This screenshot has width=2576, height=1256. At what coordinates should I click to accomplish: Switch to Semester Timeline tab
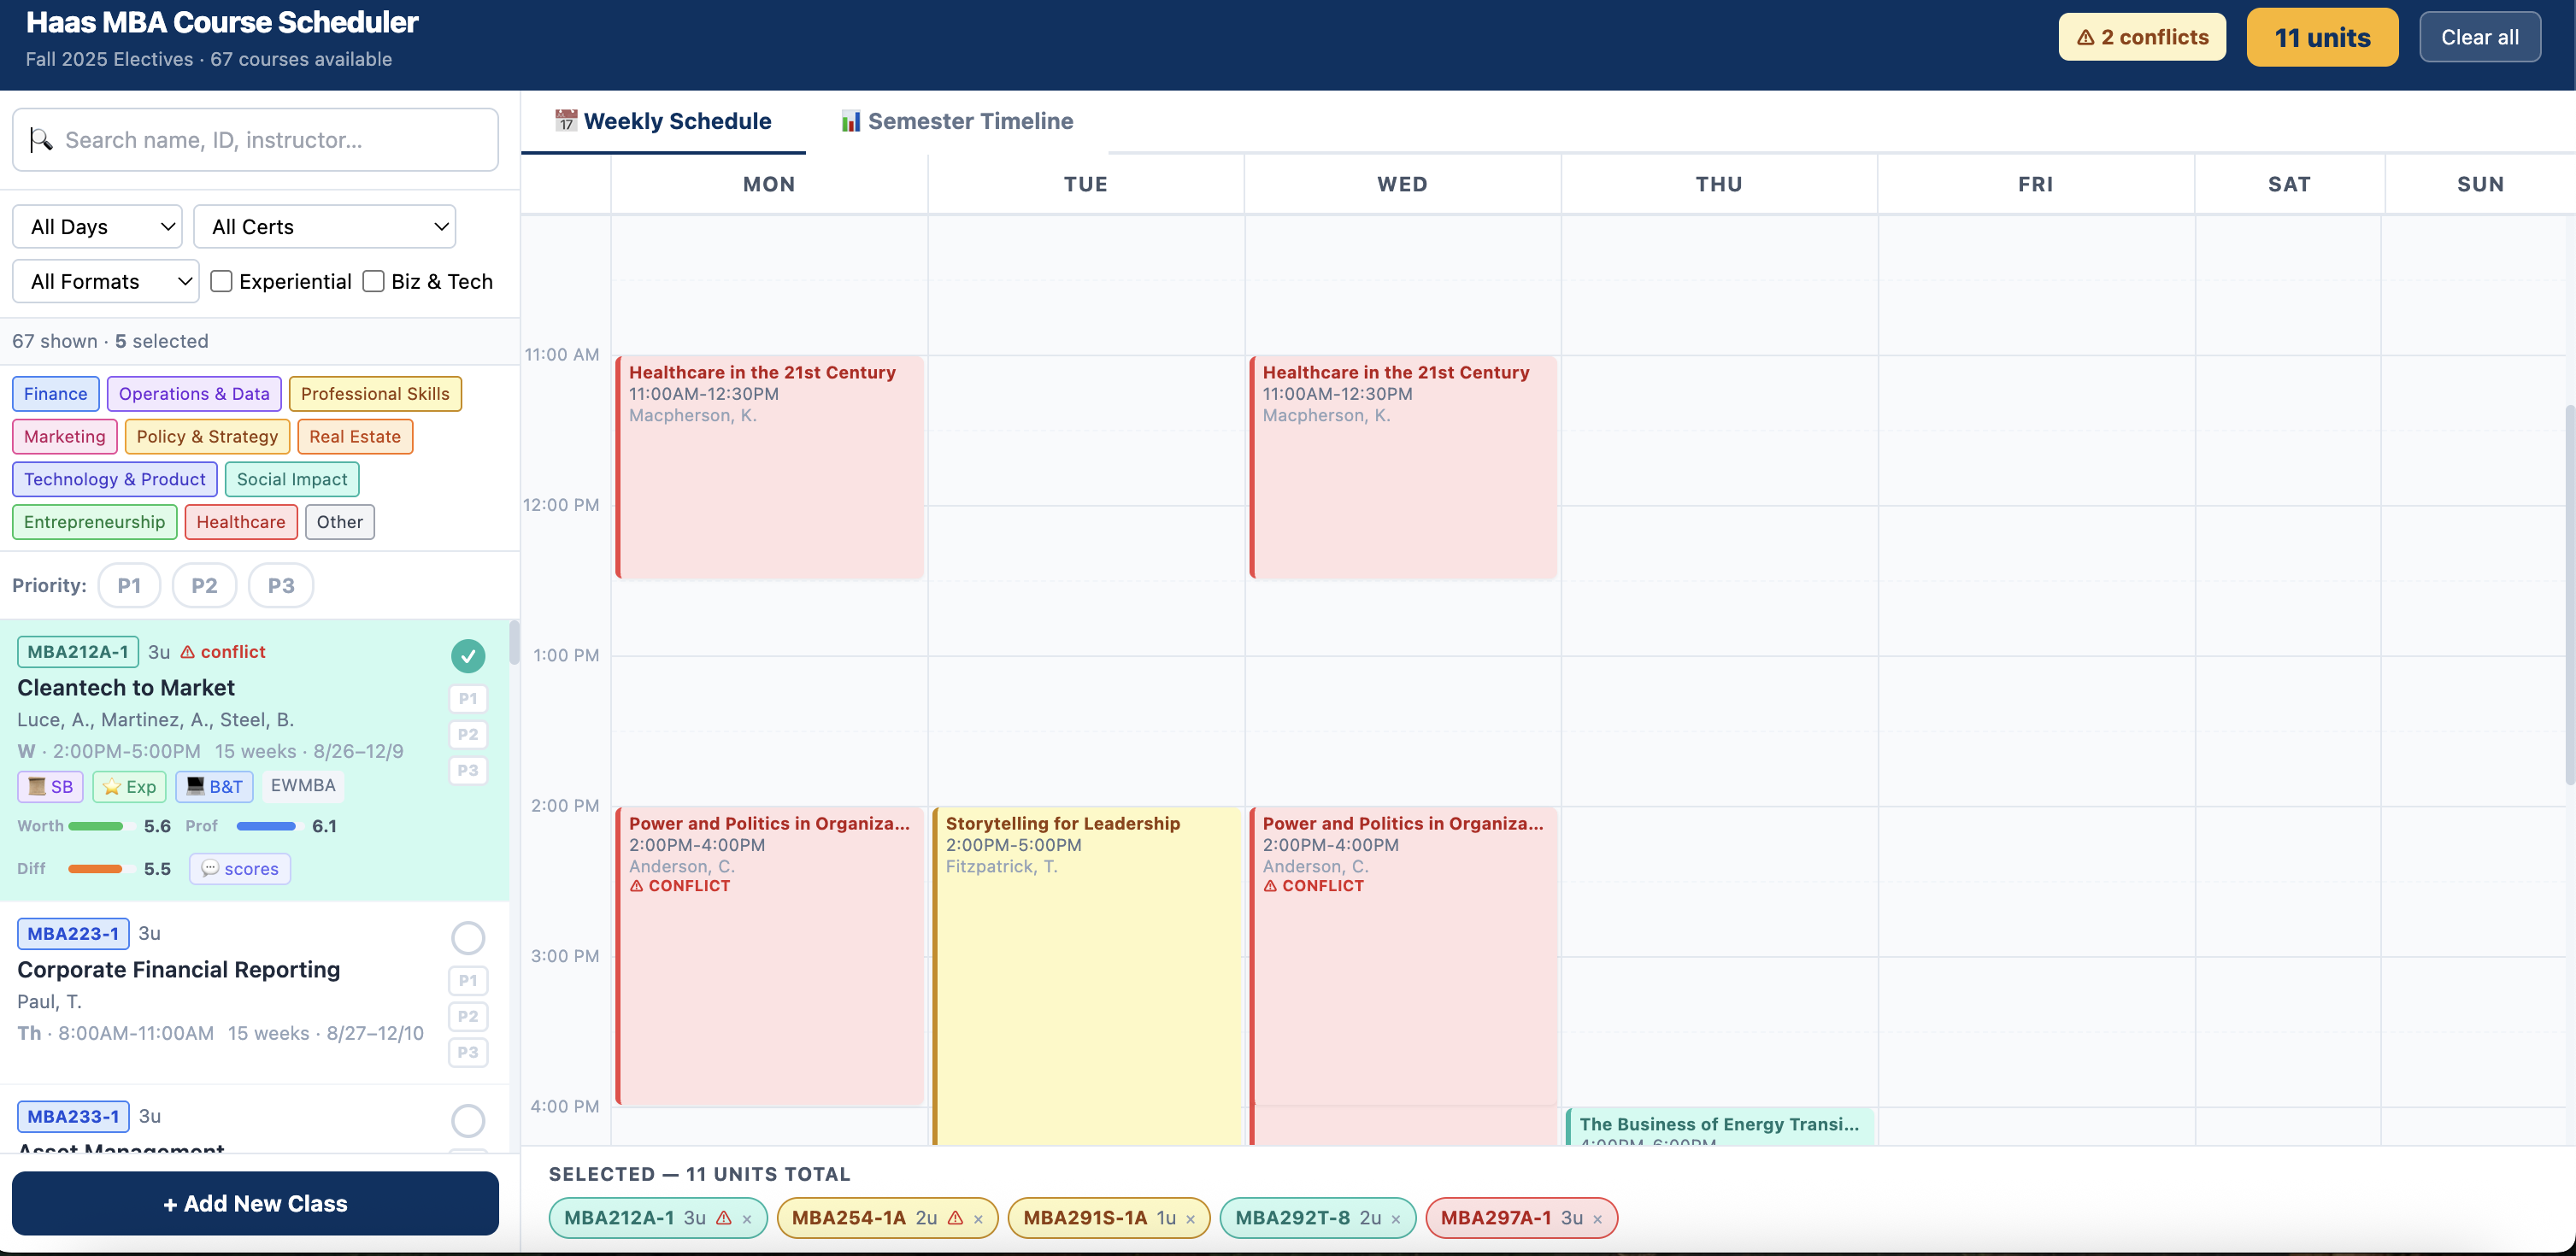[957, 121]
